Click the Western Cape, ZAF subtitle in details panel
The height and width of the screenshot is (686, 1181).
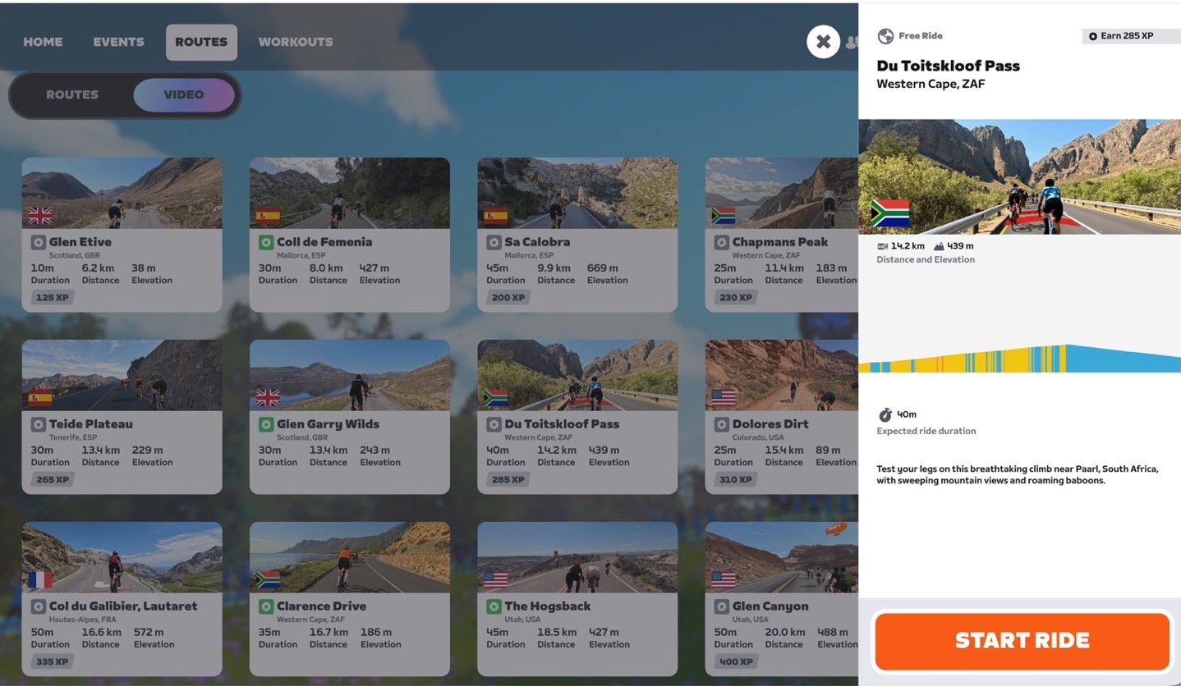coord(931,85)
